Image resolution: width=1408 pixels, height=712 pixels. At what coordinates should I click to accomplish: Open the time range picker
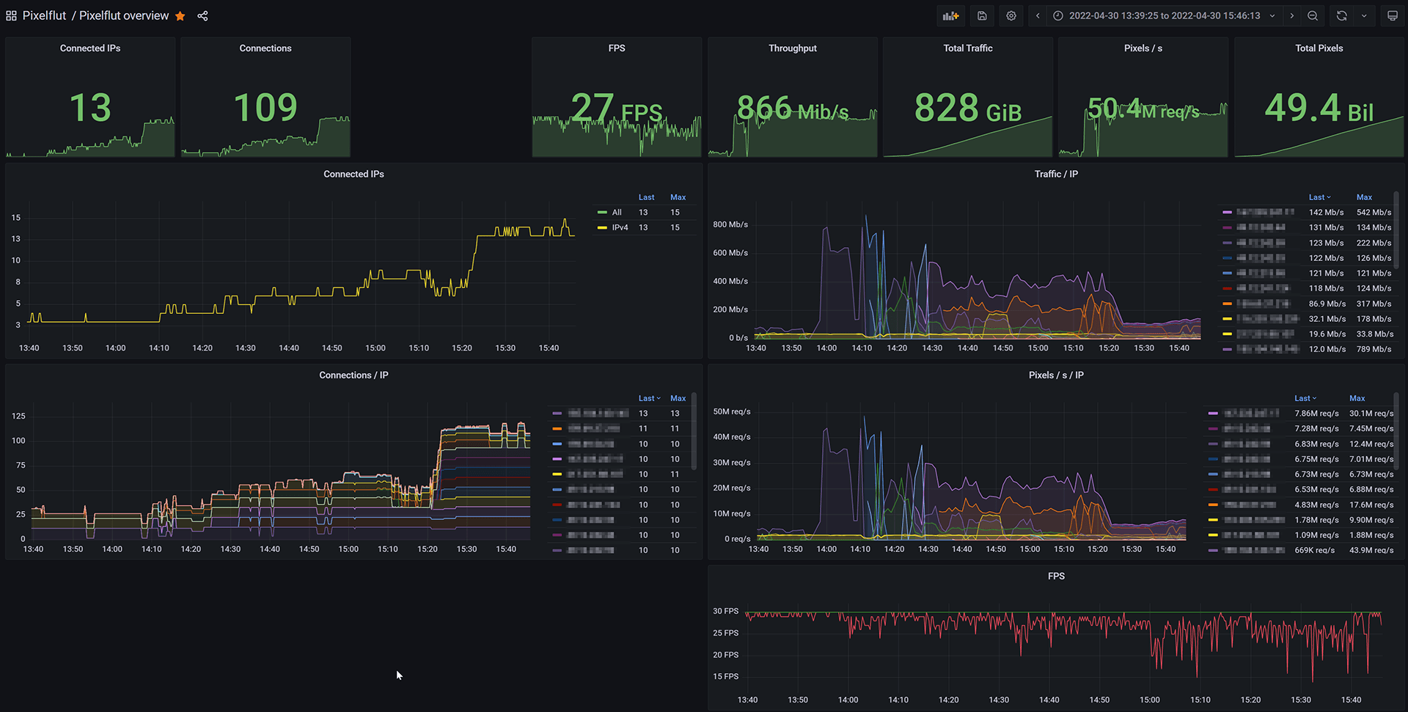(x=1165, y=15)
